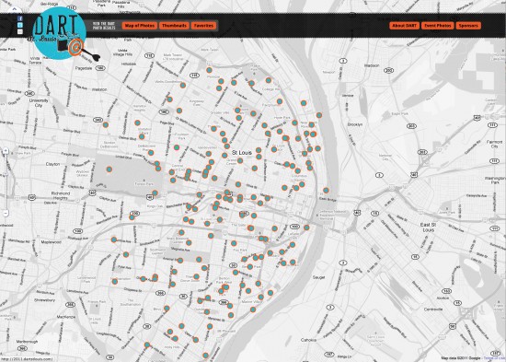Click the email envelope icon
The height and width of the screenshot is (362, 506).
click(20, 31)
